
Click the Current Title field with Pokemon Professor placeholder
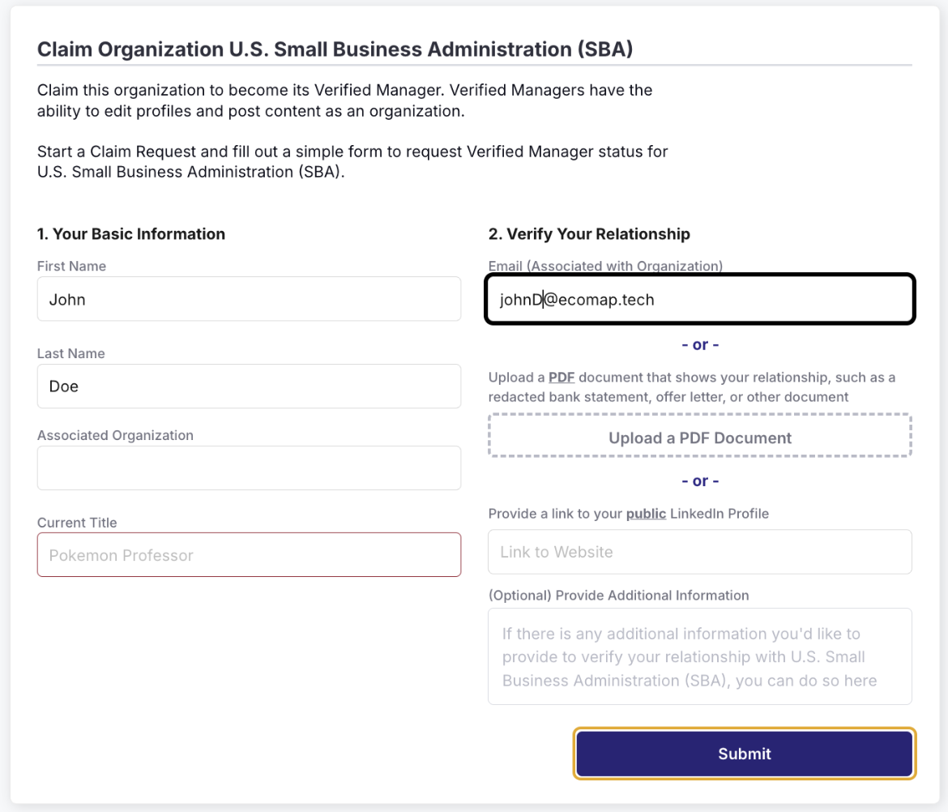point(249,554)
